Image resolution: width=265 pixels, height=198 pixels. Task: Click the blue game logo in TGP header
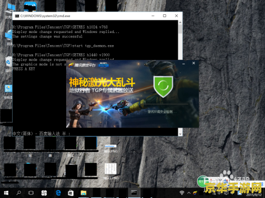tap(104, 65)
